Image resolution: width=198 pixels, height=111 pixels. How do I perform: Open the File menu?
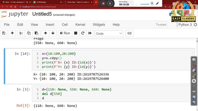click(7, 25)
